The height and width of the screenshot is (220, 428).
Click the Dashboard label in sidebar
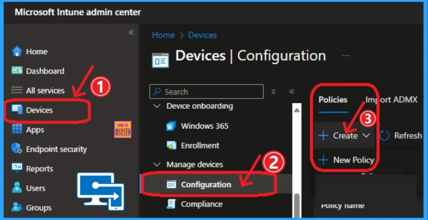coord(45,71)
